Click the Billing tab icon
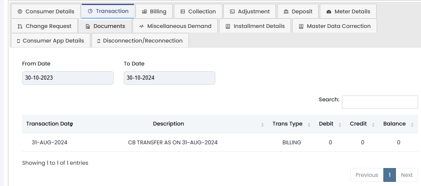 (144, 12)
